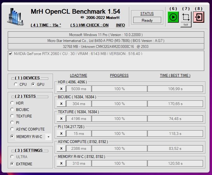Take screenshot with dashed selection icon
This screenshot has height=175, width=212.
tap(186, 17)
